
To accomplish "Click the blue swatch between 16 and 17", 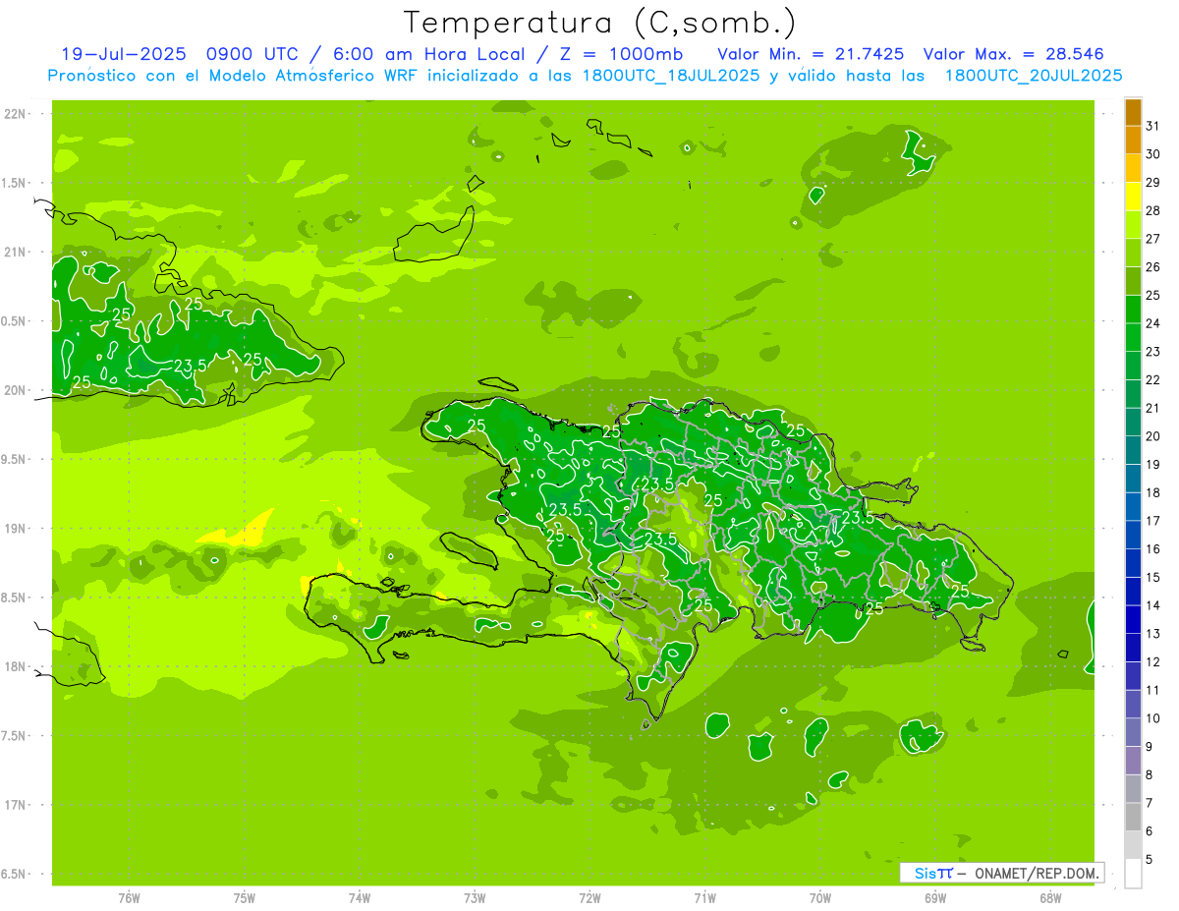I will point(1133,535).
